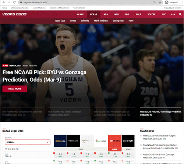
Task: Open the NBA section
Action: click(106, 14)
